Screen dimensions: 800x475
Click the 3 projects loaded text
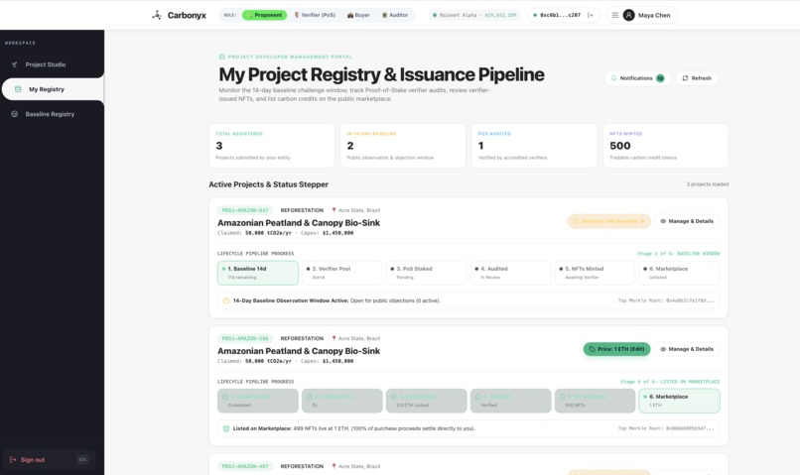[x=707, y=184]
